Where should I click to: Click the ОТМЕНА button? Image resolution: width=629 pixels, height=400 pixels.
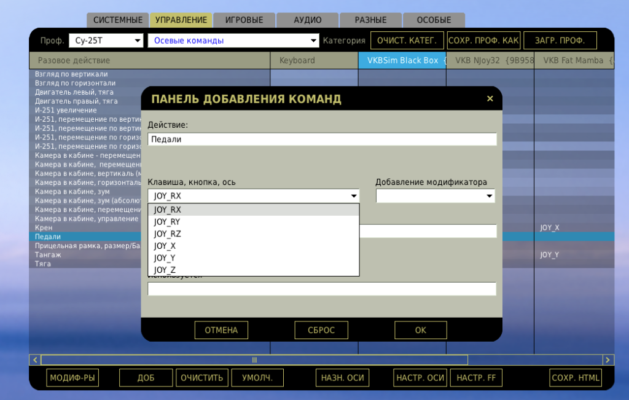221,330
